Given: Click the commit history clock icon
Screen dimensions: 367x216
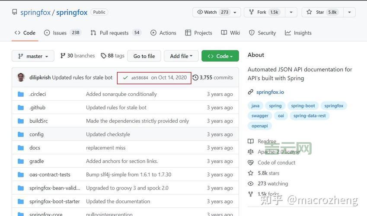Looking at the screenshot, I should tap(195, 78).
